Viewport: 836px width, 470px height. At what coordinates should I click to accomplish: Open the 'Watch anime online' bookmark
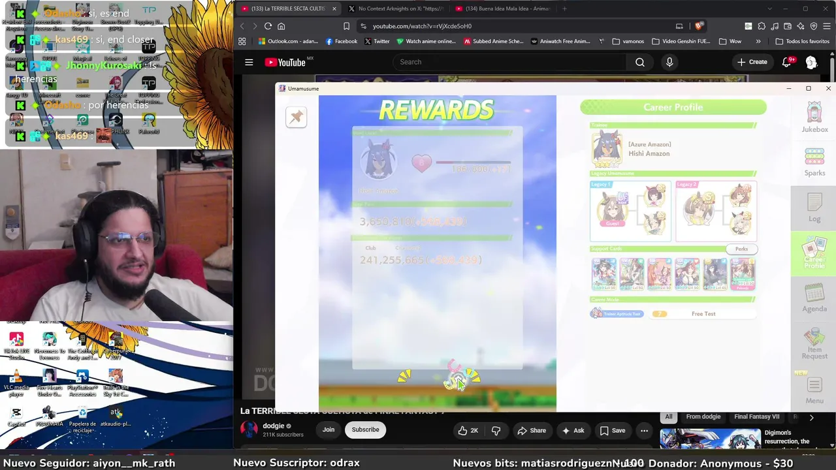point(426,41)
